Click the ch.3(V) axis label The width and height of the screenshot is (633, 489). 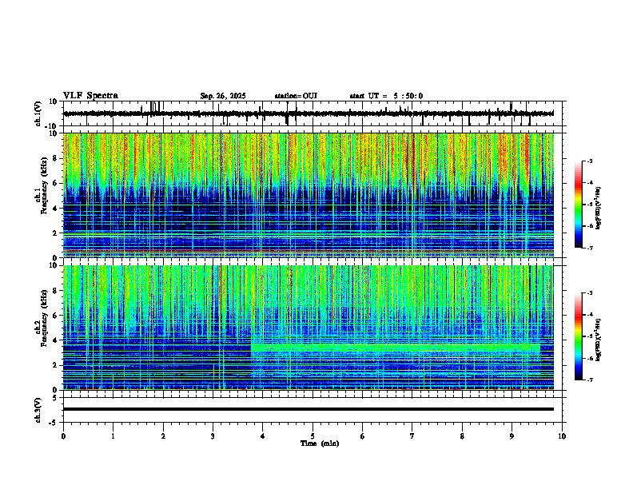(x=38, y=410)
